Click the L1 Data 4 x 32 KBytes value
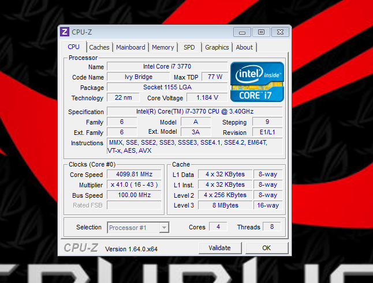 pos(225,174)
